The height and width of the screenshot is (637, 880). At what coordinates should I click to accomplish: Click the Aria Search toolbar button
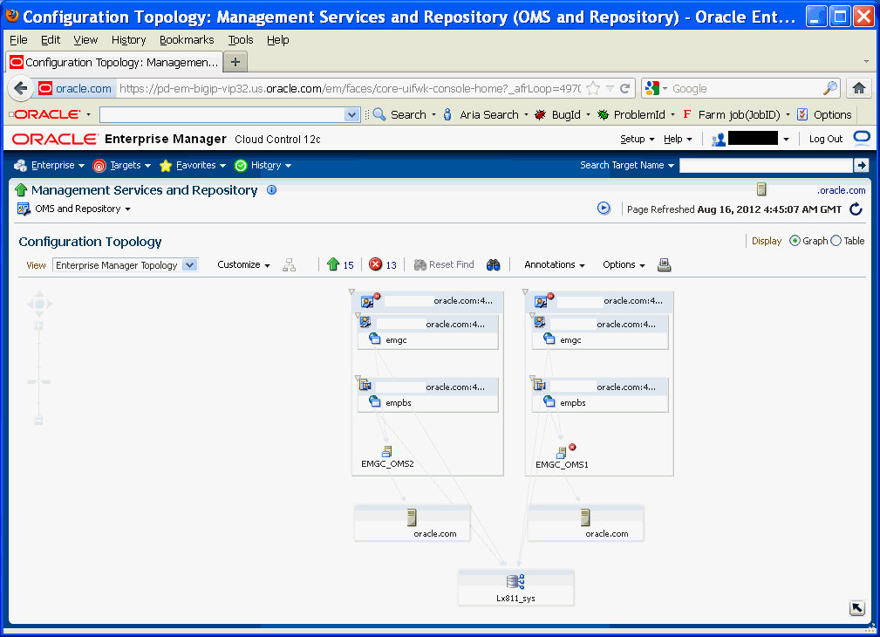[x=485, y=114]
